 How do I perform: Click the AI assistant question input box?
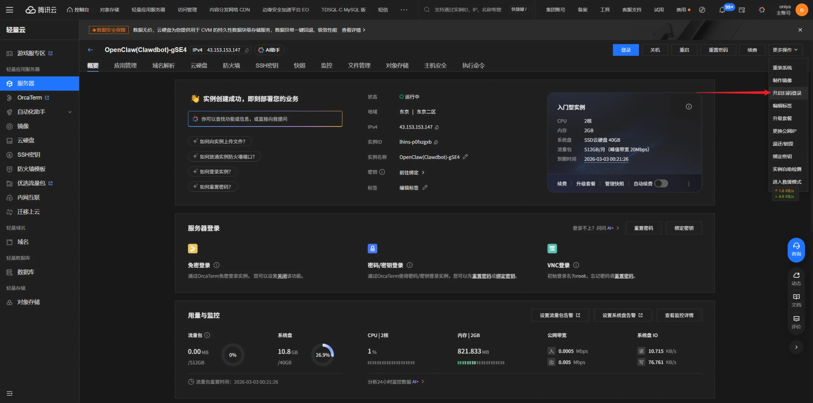pyautogui.click(x=265, y=119)
